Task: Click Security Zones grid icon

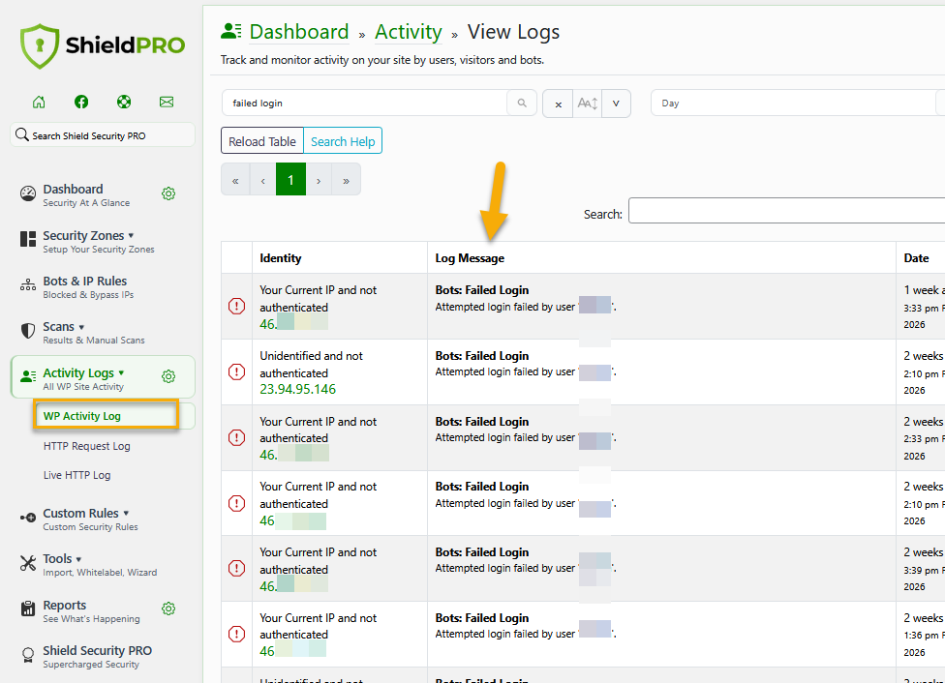Action: [x=28, y=239]
